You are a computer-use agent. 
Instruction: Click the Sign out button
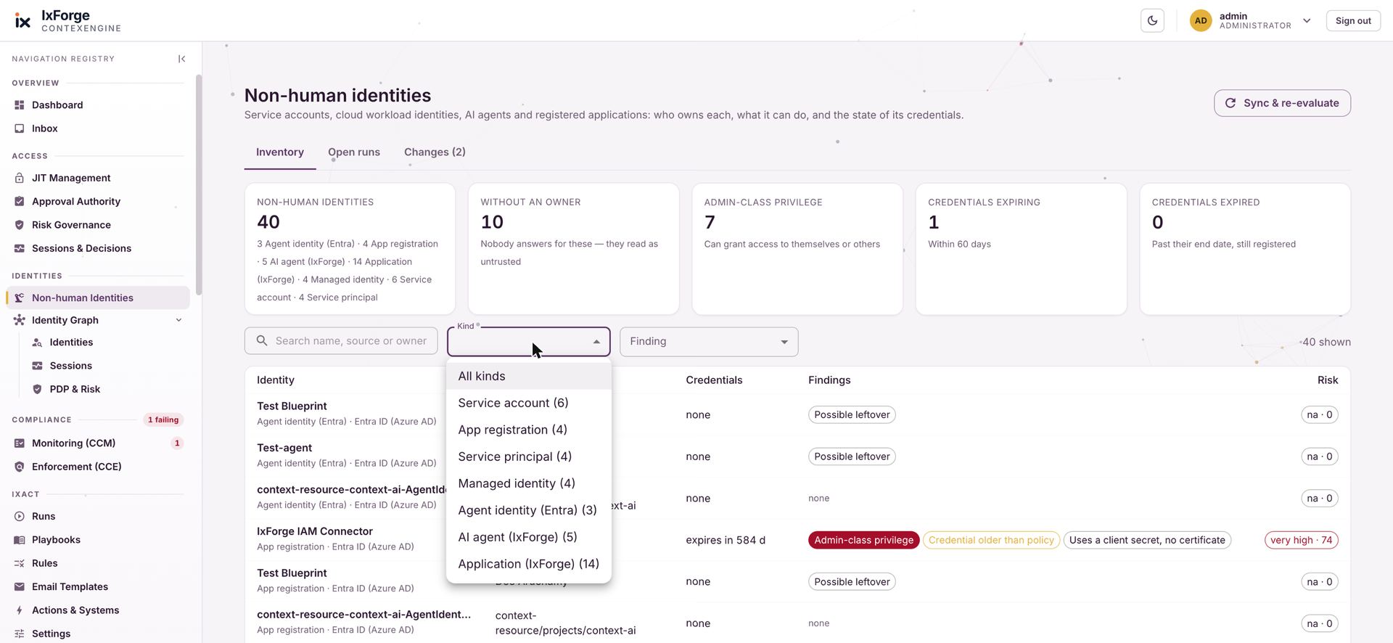pyautogui.click(x=1353, y=20)
